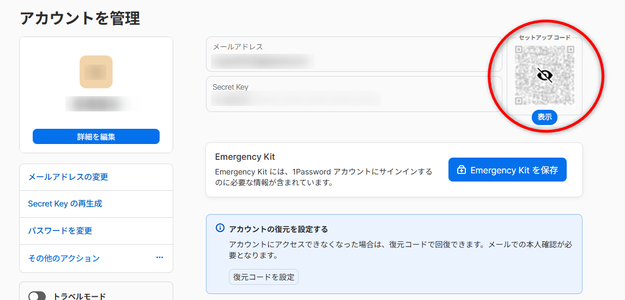
Task: Open the three-dot menu for その他のアクション
Action: [160, 258]
